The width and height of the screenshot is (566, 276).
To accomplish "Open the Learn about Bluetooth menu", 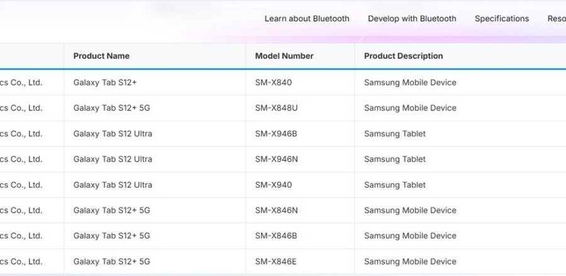I will point(307,19).
